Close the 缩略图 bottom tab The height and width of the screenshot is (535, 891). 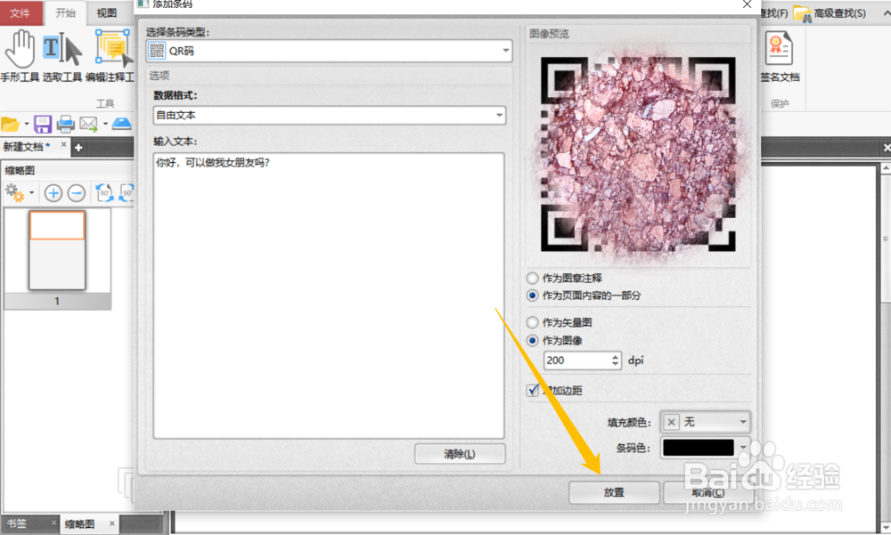pos(112,523)
